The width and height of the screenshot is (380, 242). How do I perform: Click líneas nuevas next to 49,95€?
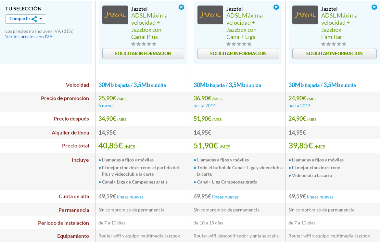pyautogui.click(x=225, y=197)
